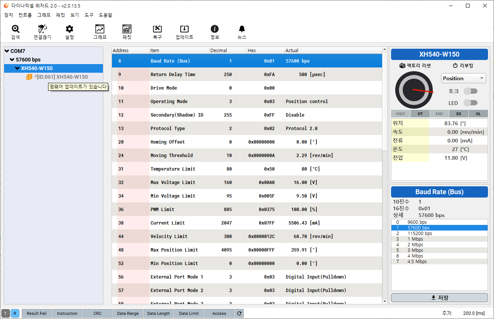Open the Position operating mode dropdown
494x319 pixels.
[463, 78]
